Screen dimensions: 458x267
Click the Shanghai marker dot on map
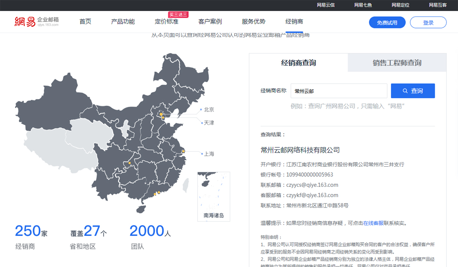tap(182, 151)
